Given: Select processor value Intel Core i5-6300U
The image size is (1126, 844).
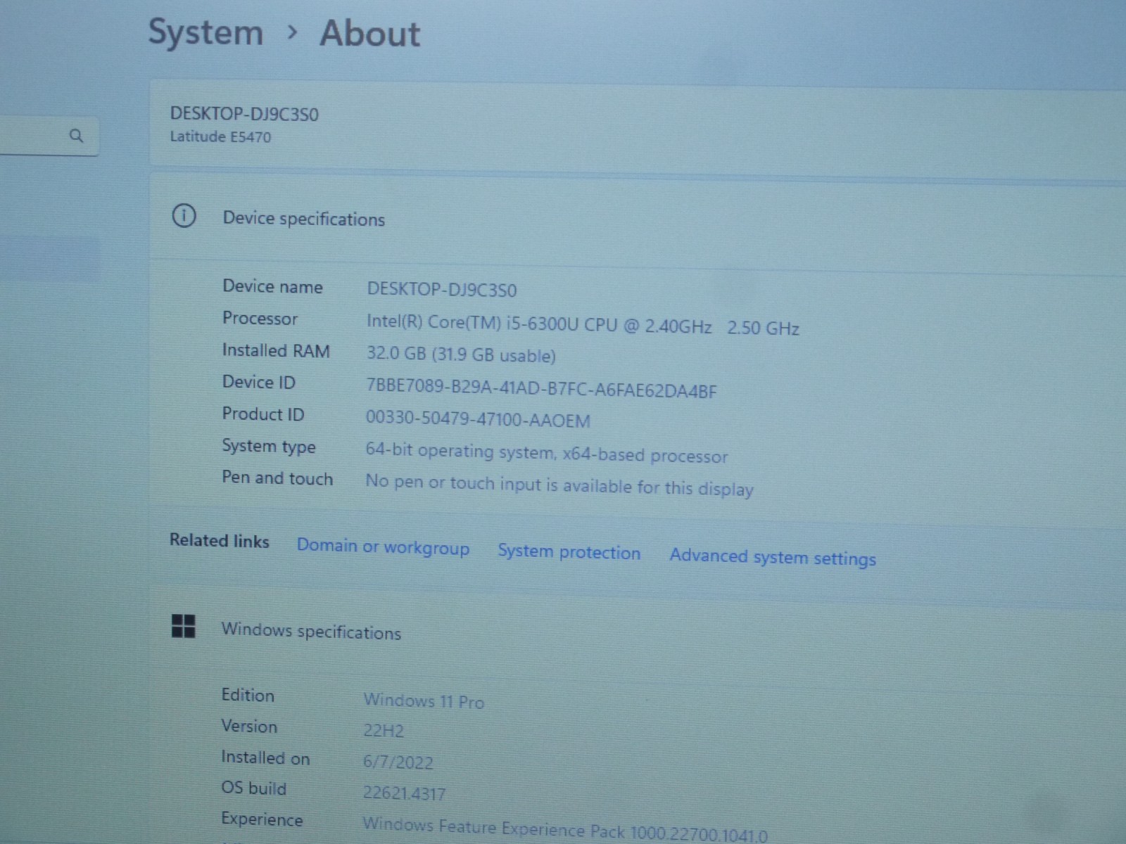Looking at the screenshot, I should click(583, 325).
